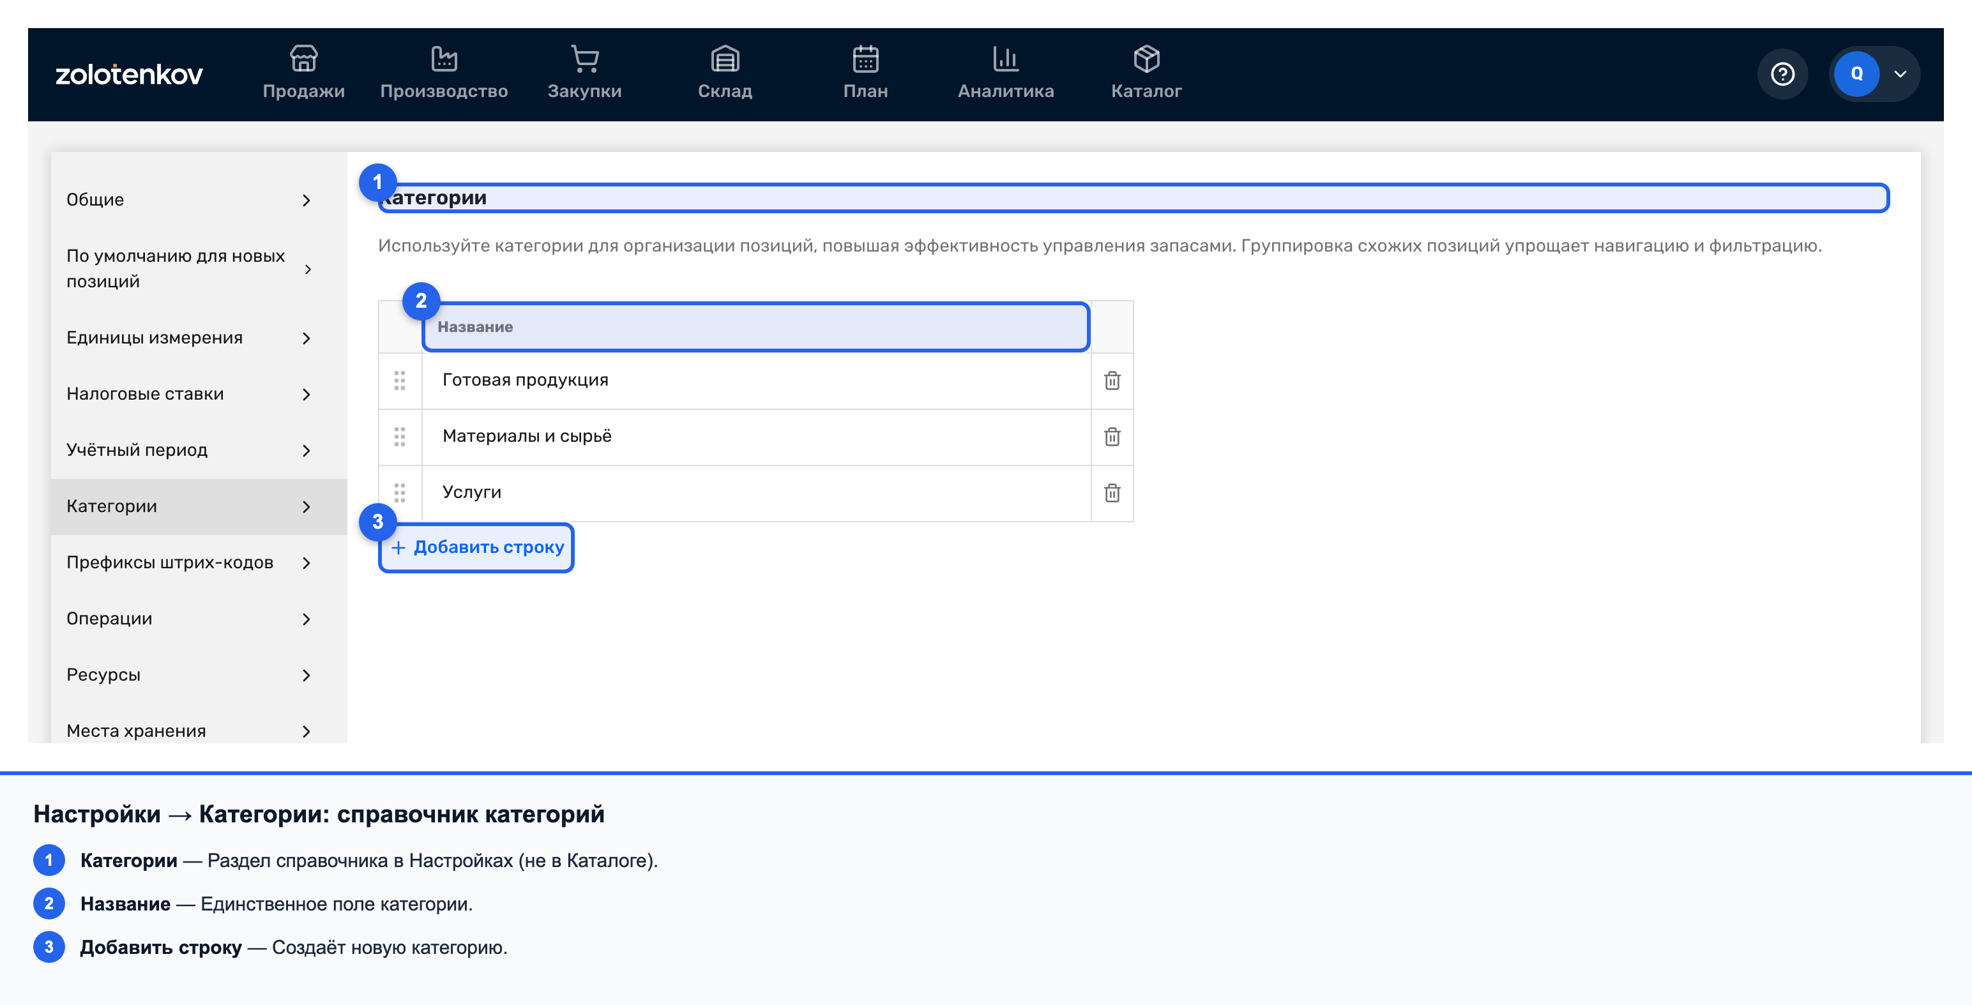Open Налоговые ставки settings item
The image size is (1972, 1005).
(189, 394)
